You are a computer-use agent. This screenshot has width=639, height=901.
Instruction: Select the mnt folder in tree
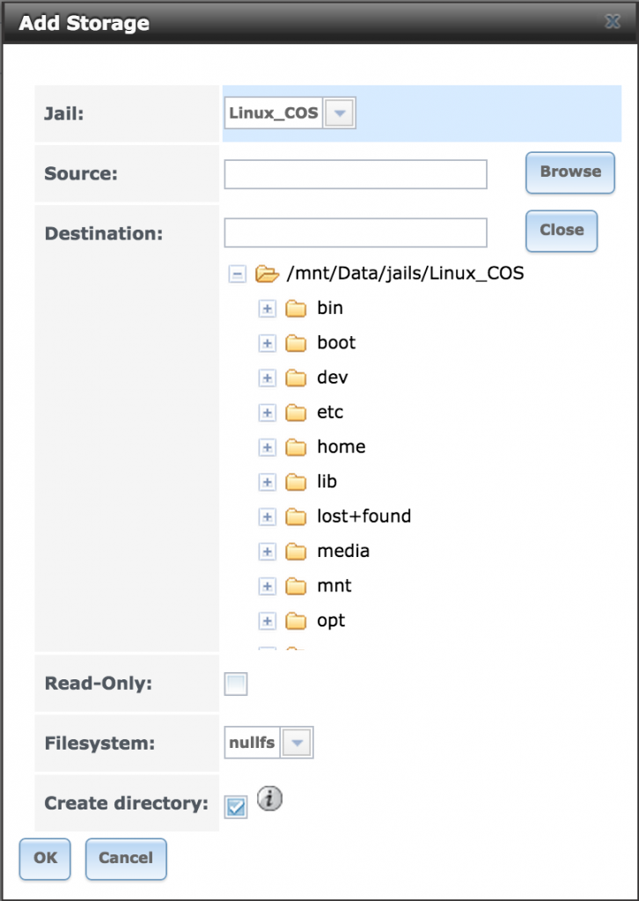334,586
